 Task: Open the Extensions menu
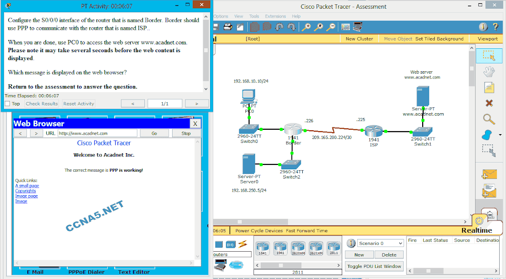click(x=275, y=16)
